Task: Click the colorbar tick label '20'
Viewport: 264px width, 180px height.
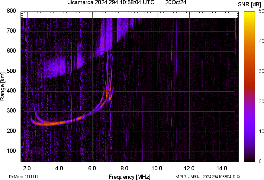Action: coord(261,102)
